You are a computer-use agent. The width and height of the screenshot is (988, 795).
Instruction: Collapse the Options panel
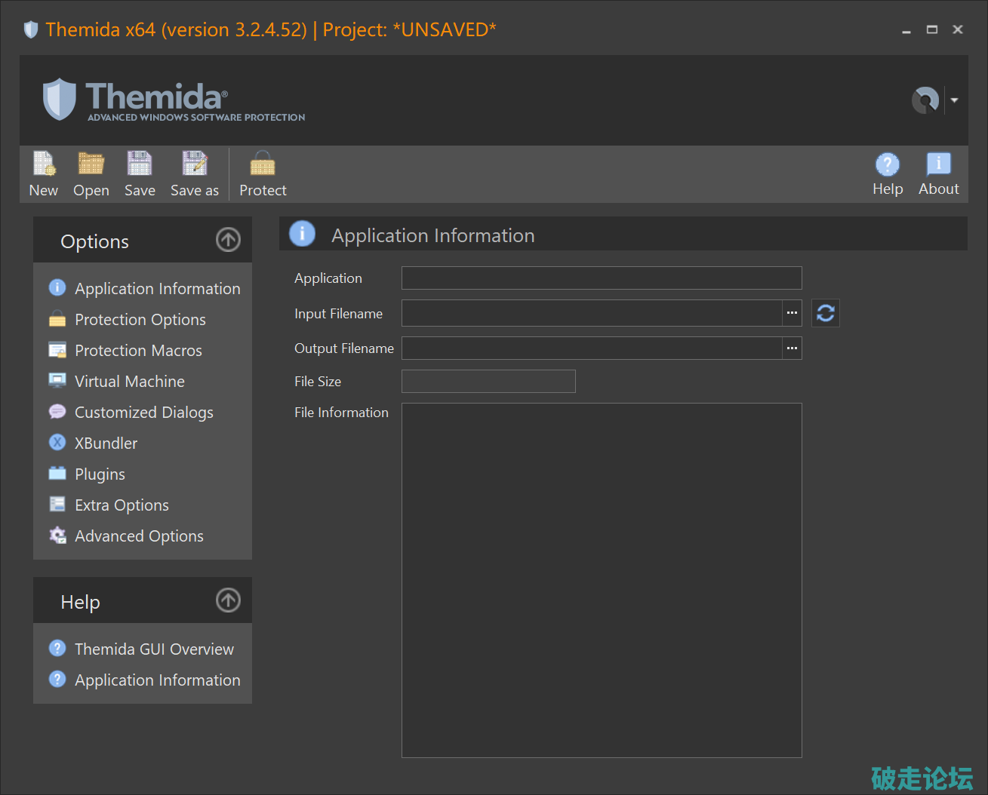point(228,240)
